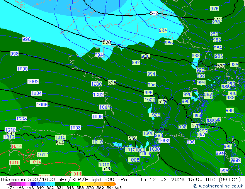Image resolution: width=245 pixels, height=189 pixels.
Task: Click the 510 legend value
Action: [x=40, y=187]
